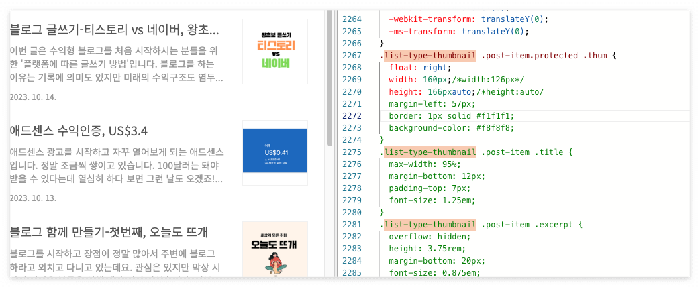Click line number 2281 in the gutter
Image resolution: width=700 pixels, height=287 pixels.
click(352, 225)
